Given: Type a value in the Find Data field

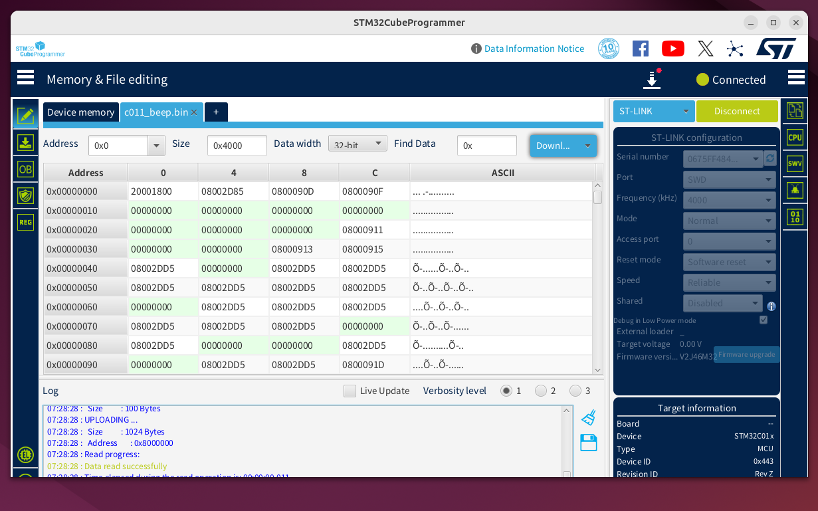Looking at the screenshot, I should click(486, 145).
